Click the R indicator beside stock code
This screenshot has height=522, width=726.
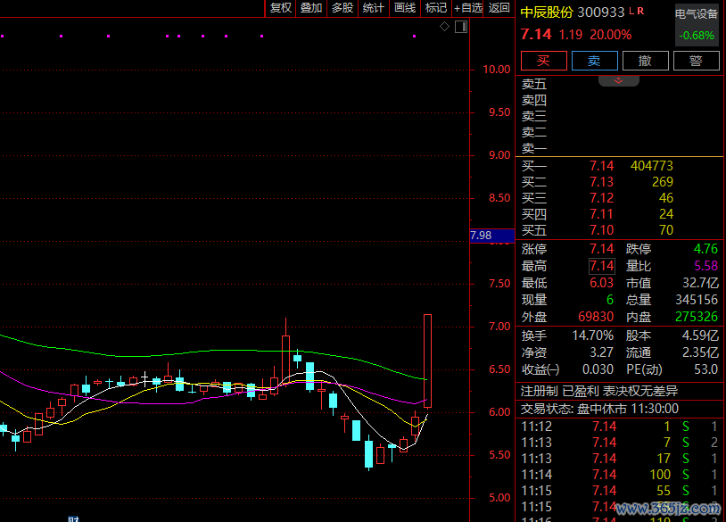tap(640, 11)
